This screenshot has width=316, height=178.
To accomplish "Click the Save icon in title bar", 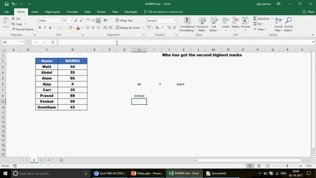I will (6, 4).
